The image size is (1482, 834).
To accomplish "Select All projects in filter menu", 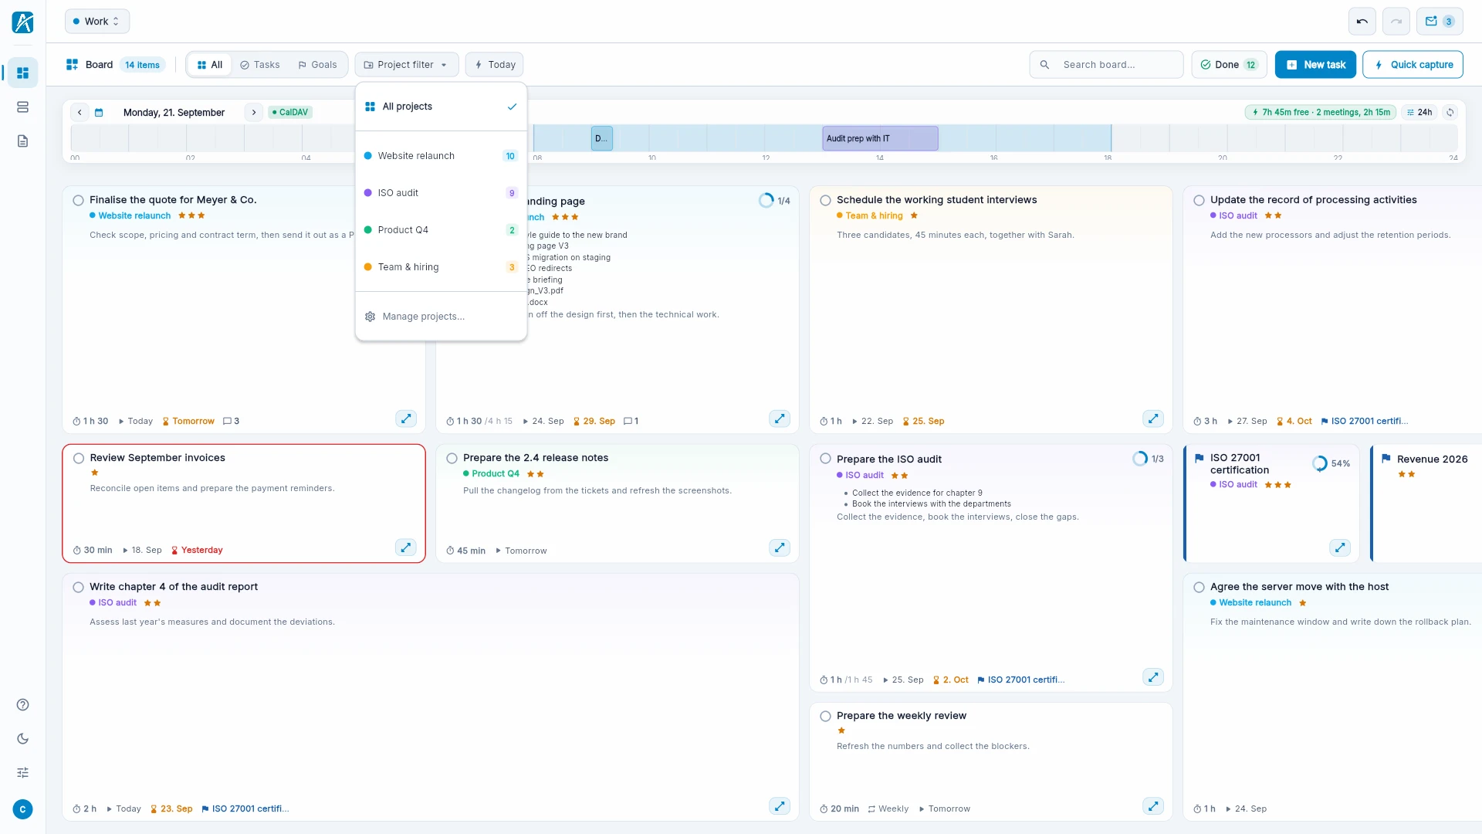I will 441,107.
